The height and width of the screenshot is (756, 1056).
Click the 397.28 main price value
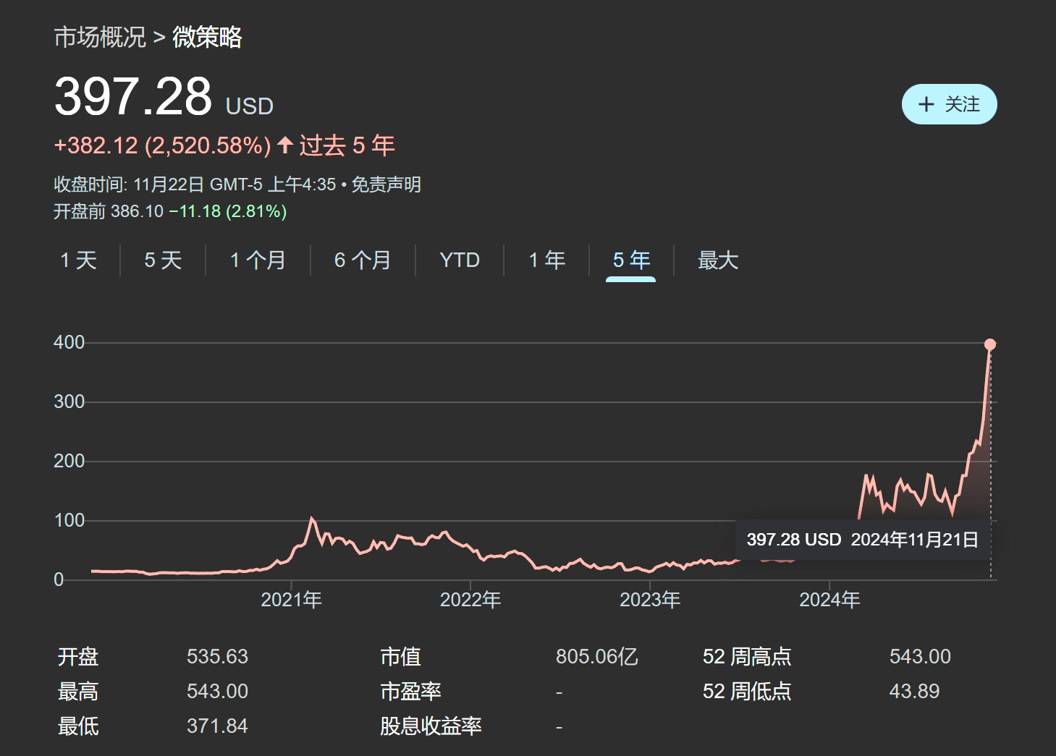click(133, 96)
